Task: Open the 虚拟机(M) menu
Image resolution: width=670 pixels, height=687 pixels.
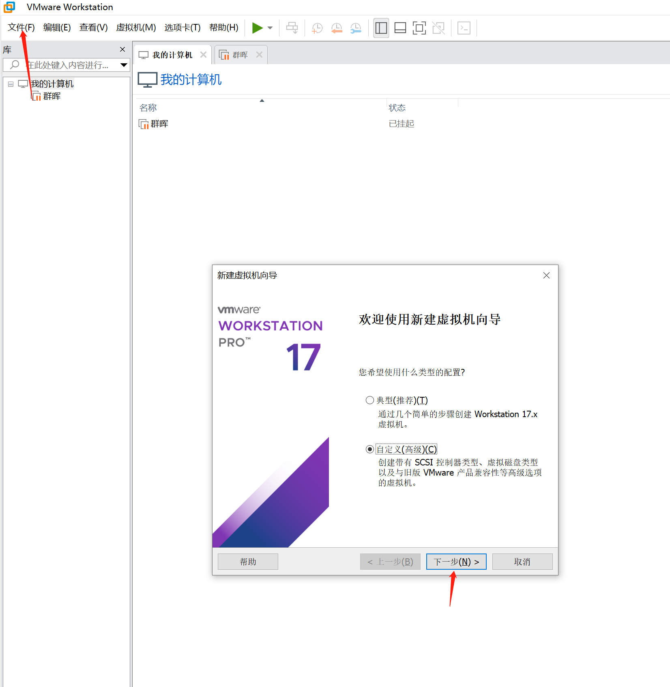Action: click(136, 28)
